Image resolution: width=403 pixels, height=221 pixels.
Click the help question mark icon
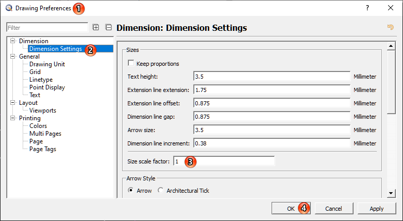point(367,8)
